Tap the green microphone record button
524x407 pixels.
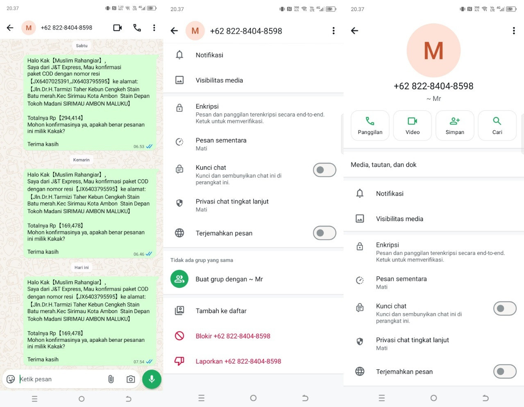(152, 379)
